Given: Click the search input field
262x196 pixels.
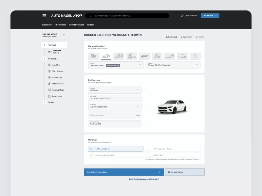Looking at the screenshot, I should [127, 16].
